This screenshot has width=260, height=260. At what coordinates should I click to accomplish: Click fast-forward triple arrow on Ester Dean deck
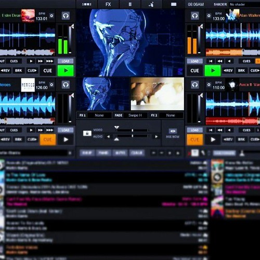(x=49, y=61)
